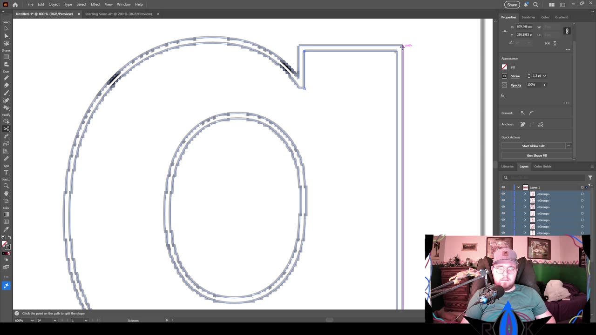Hide the 'h' group layer eye
Image resolution: width=596 pixels, height=335 pixels.
pyautogui.click(x=503, y=220)
